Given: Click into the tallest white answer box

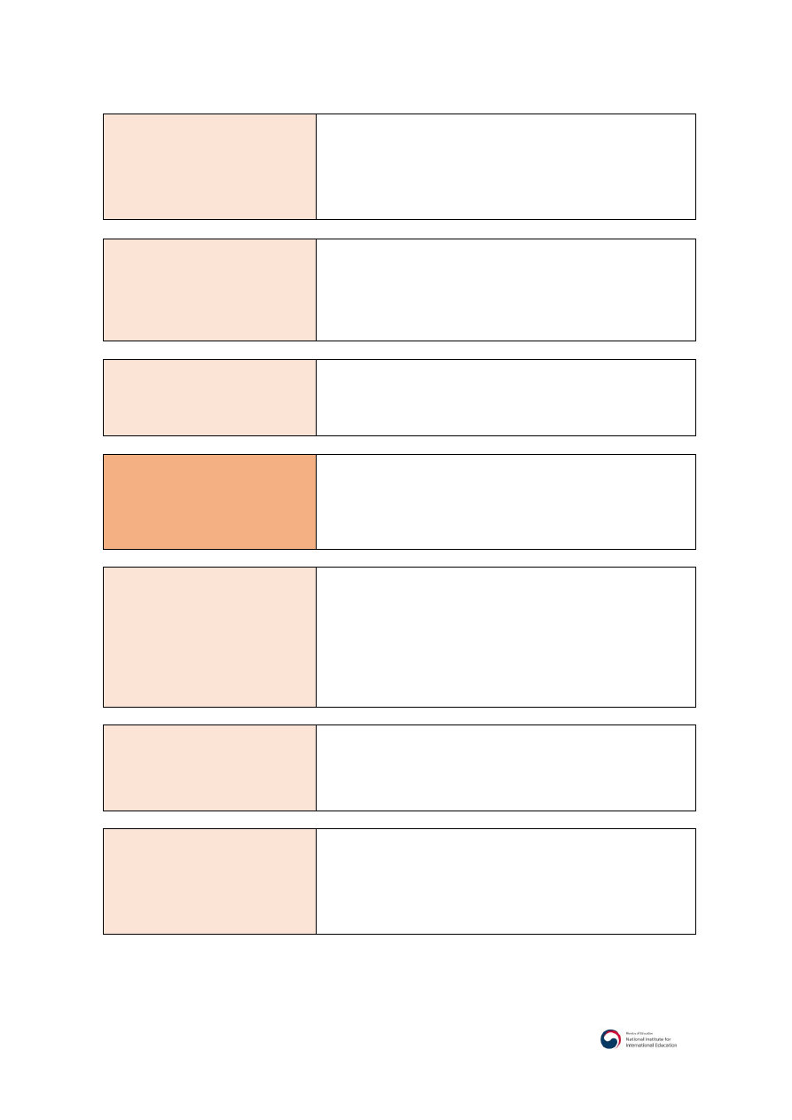Looking at the screenshot, I should click(506, 637).
